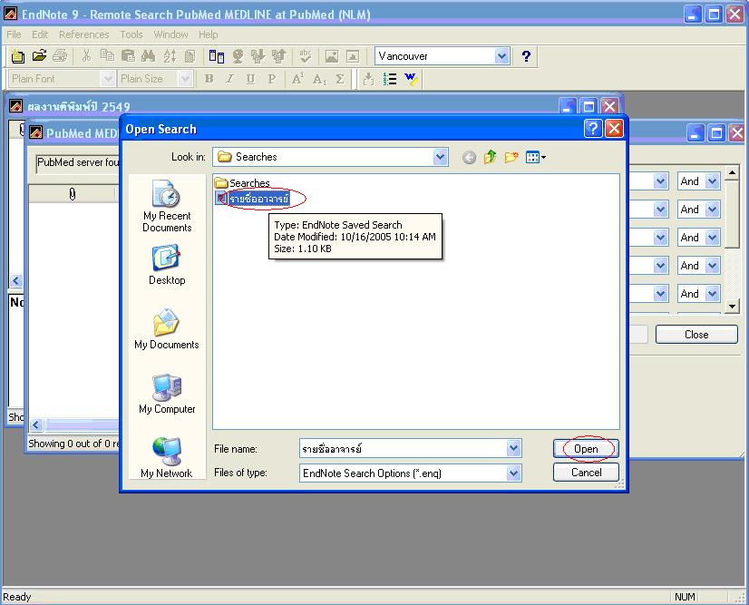
Task: Click the Cancel button
Action: (586, 473)
